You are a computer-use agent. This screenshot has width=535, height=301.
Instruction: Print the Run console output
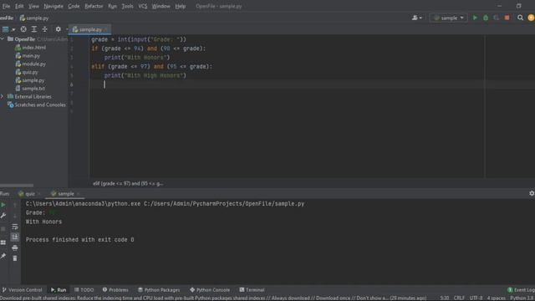(x=15, y=247)
